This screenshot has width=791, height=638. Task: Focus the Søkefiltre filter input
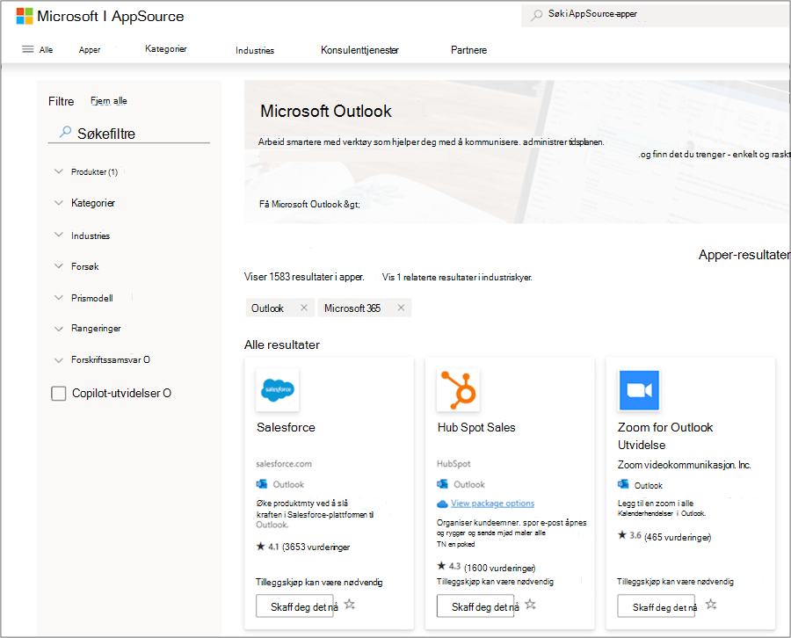tap(128, 134)
